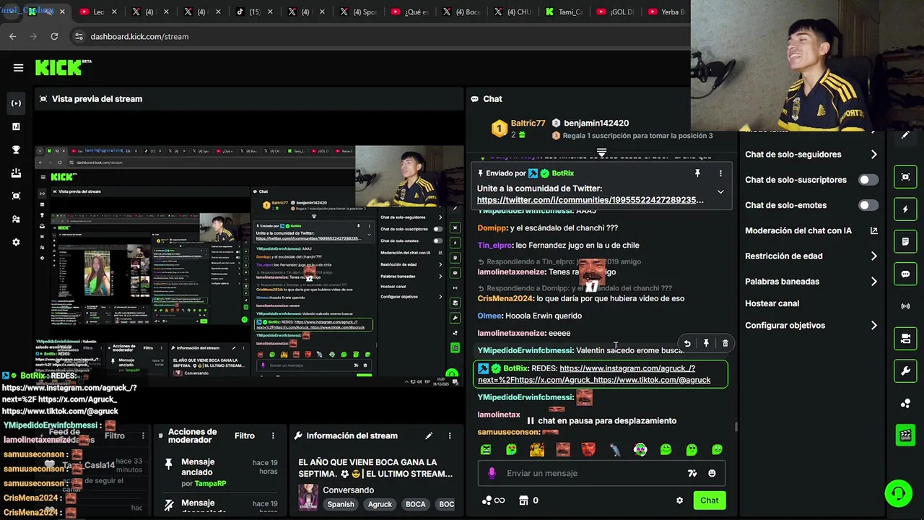Open the emoji picker in the message box
The width and height of the screenshot is (924, 520).
coord(712,473)
